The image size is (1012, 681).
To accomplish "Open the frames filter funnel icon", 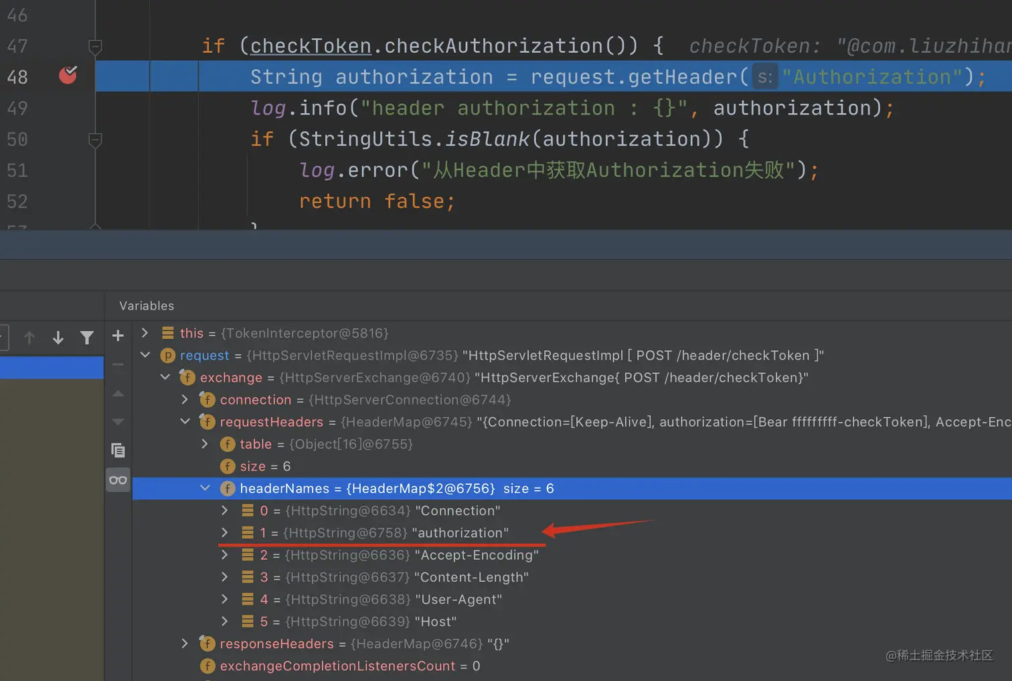I will [x=87, y=337].
